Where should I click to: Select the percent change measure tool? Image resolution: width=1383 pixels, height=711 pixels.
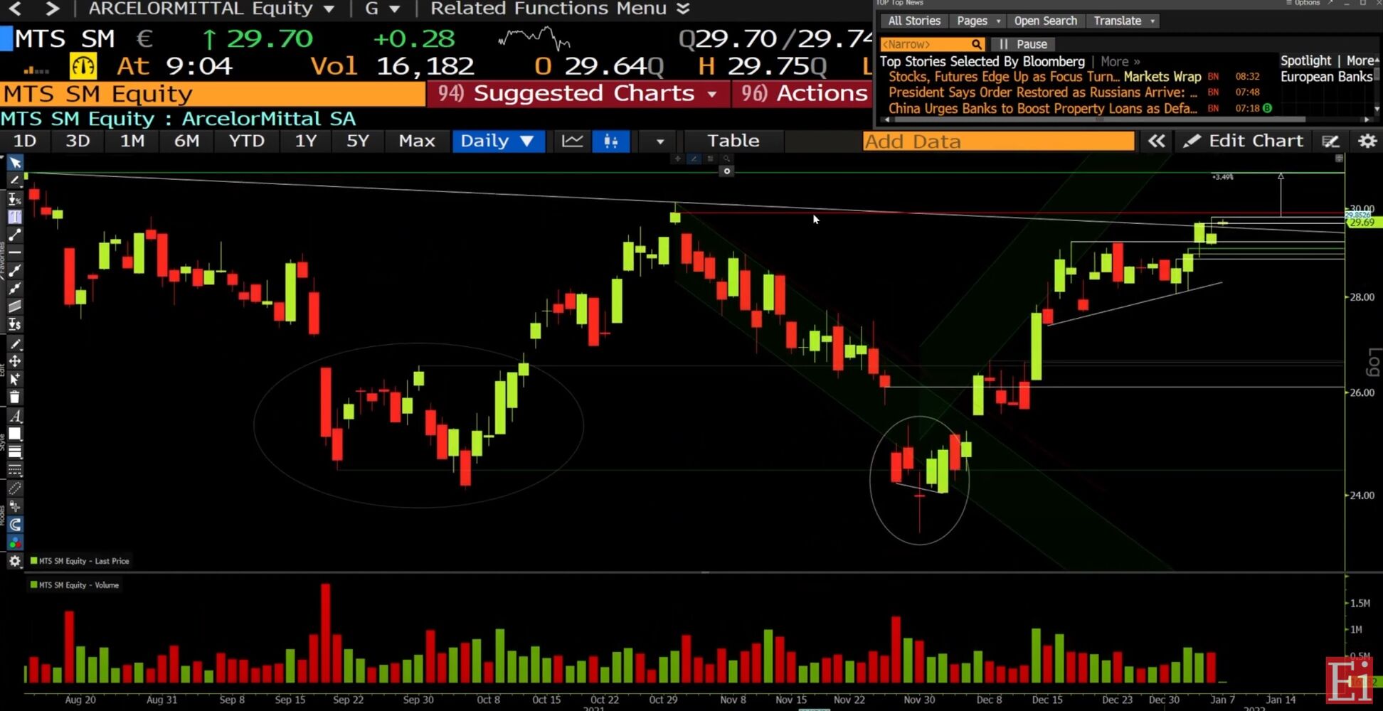[x=15, y=199]
